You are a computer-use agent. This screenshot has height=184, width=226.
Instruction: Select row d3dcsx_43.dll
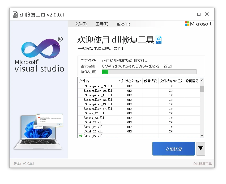(139, 118)
